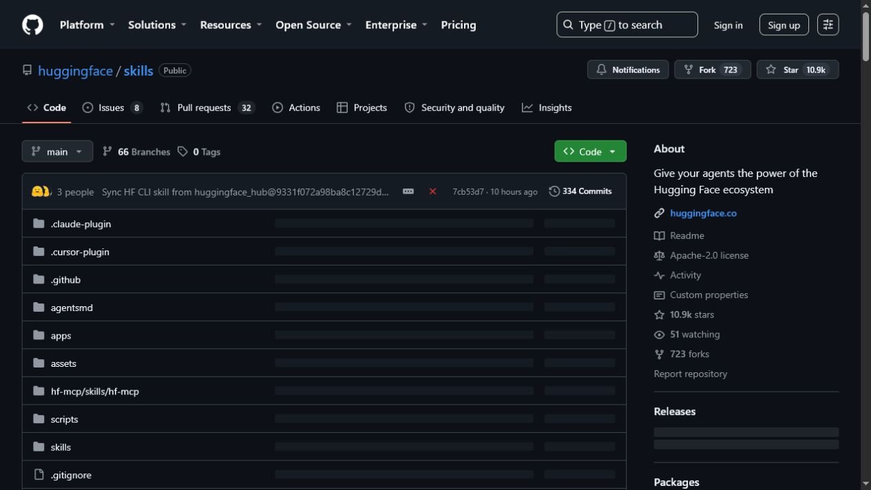Open the Open Source dropdown menu
871x490 pixels.
tap(313, 25)
